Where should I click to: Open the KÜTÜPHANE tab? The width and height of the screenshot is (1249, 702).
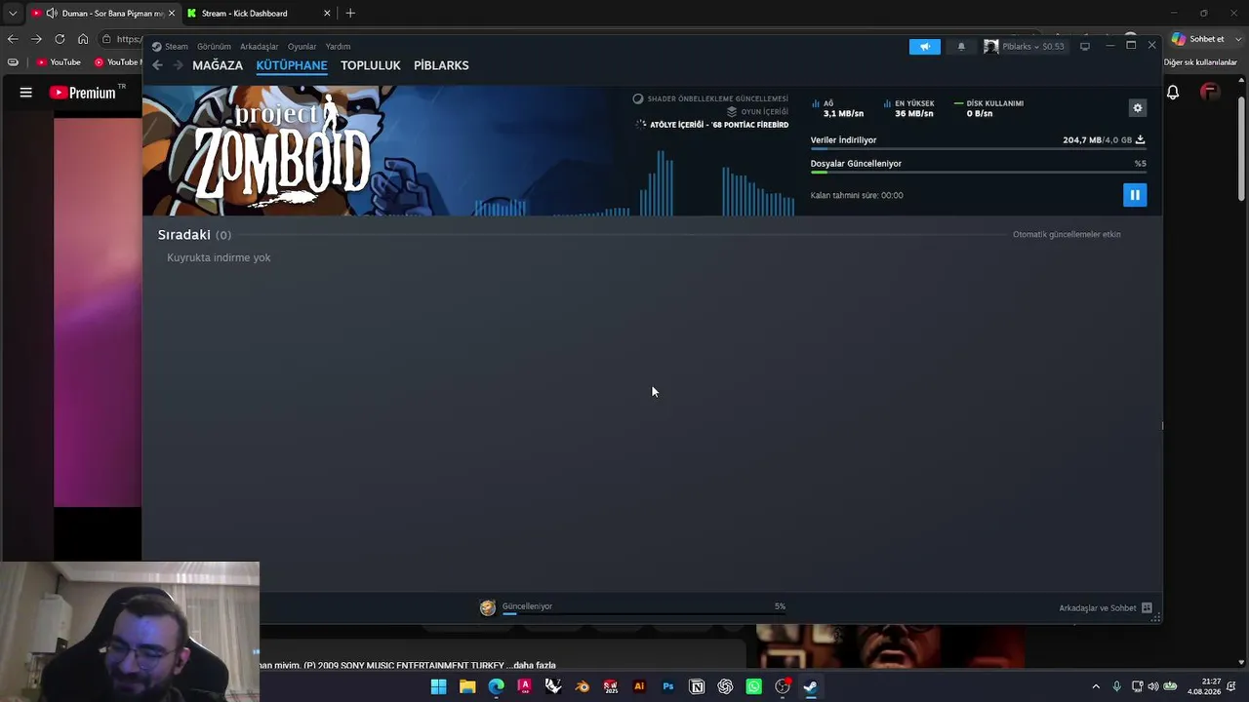pyautogui.click(x=292, y=65)
